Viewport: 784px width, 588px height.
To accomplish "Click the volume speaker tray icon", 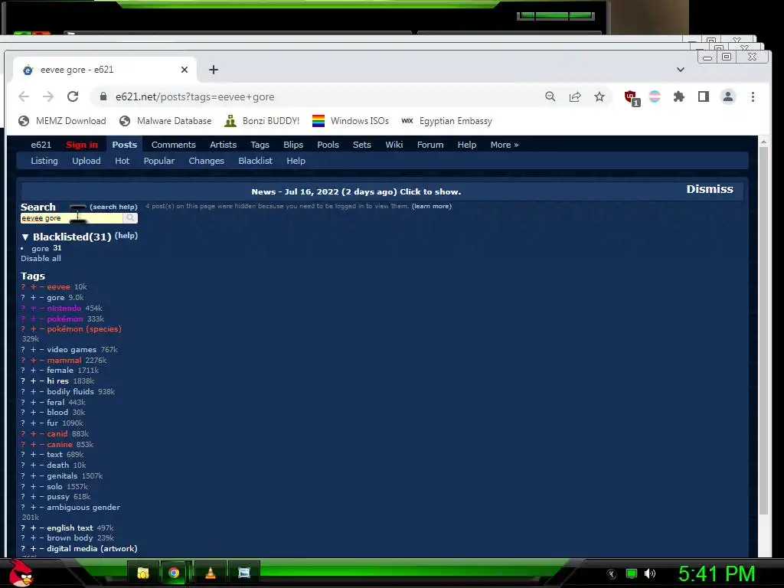I will coord(649,573).
